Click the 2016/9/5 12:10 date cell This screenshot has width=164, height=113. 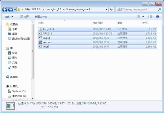tap(102, 29)
